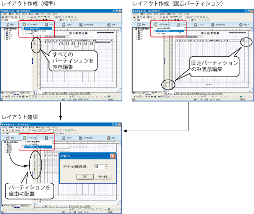Click the title 個人就業実績 in standard layout window canvas
Screen dimensions: 254x214
point(78,33)
